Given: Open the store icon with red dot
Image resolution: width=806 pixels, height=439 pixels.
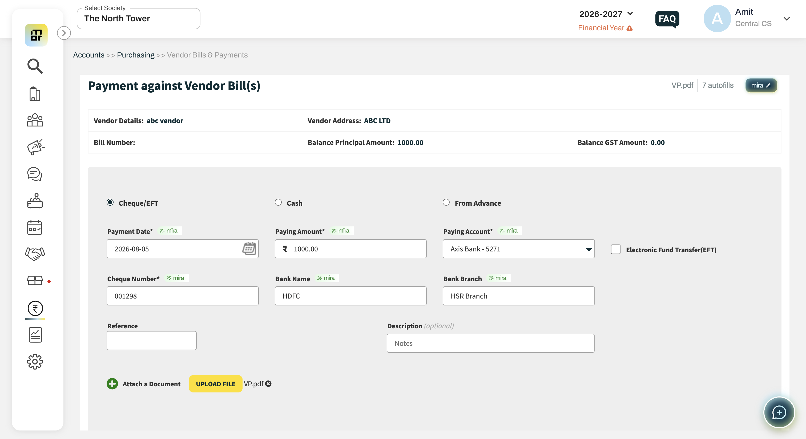Looking at the screenshot, I should (x=35, y=281).
